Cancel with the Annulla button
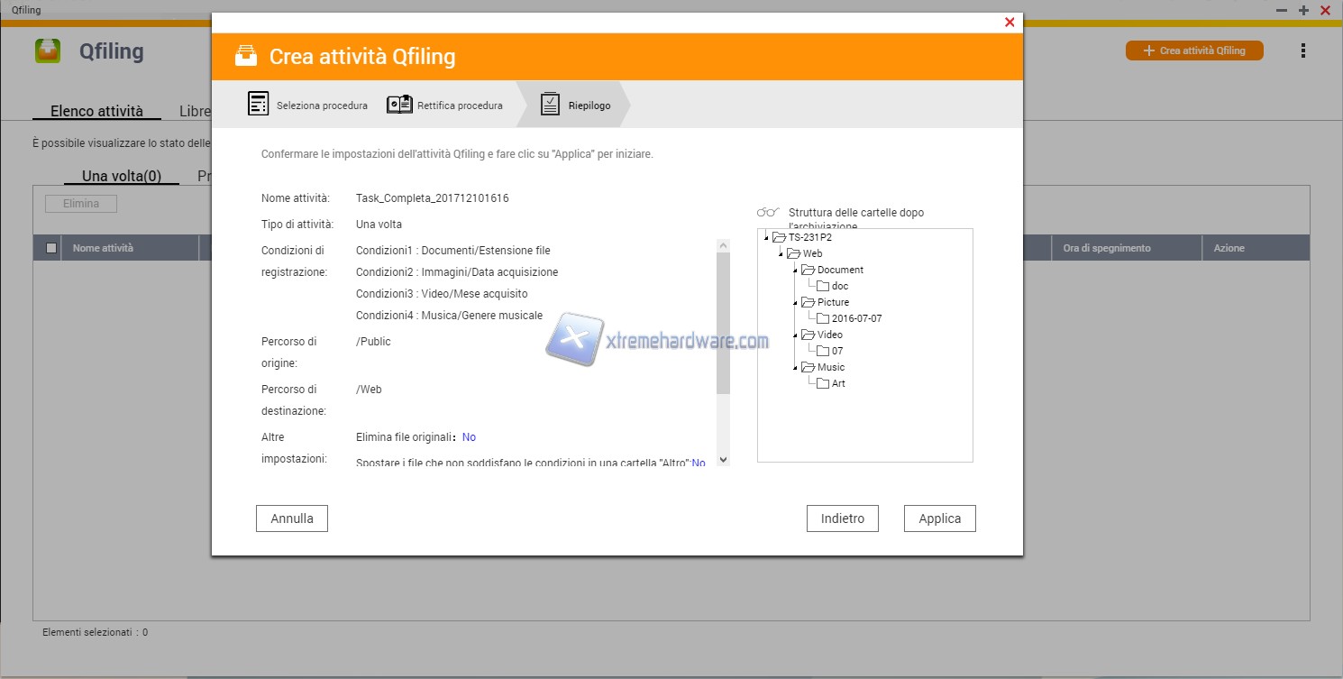The image size is (1343, 679). tap(292, 518)
